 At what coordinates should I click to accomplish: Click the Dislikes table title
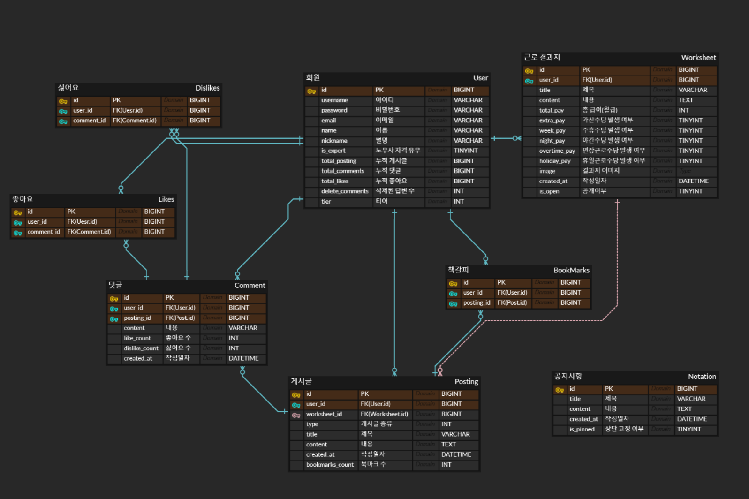coord(207,88)
